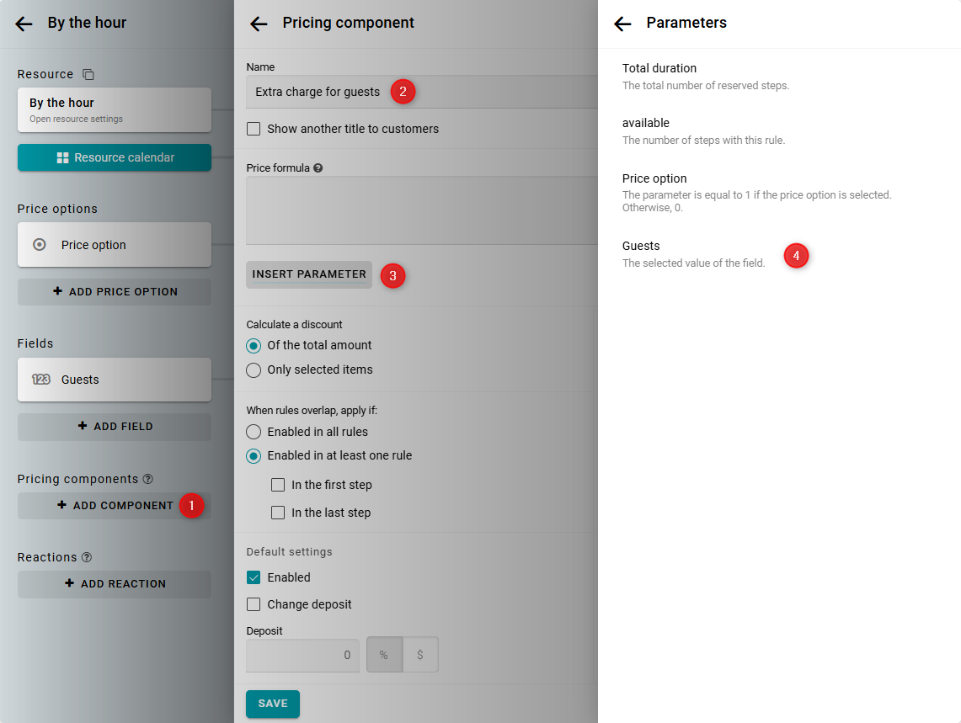The height and width of the screenshot is (723, 961).
Task: Select Only selected items discount option
Action: (x=254, y=369)
